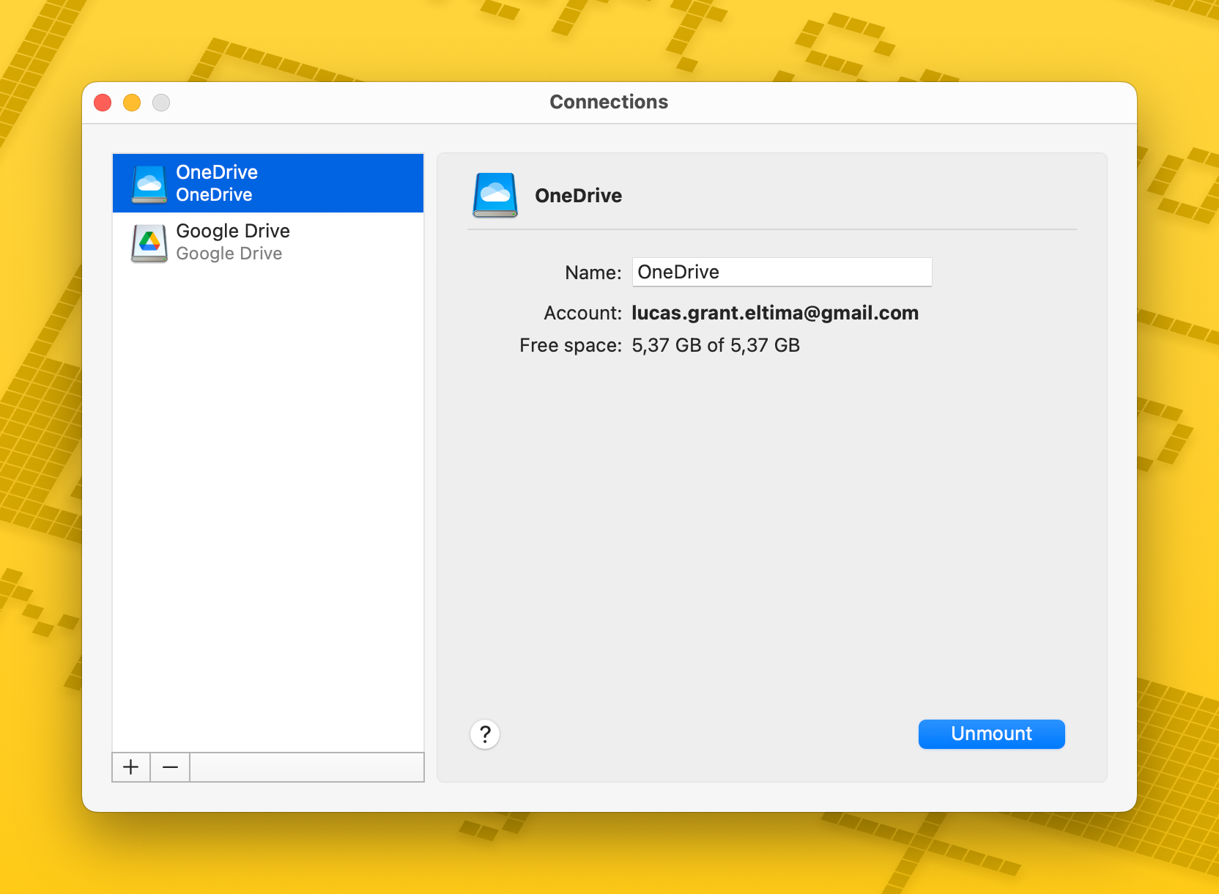Click the OneDrive cloud icon in sidebar
1219x894 pixels.
[x=149, y=184]
